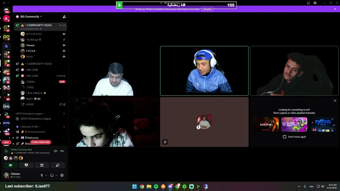
Task: Click FRA language indicator in taskbar
Action: pos(311,186)
